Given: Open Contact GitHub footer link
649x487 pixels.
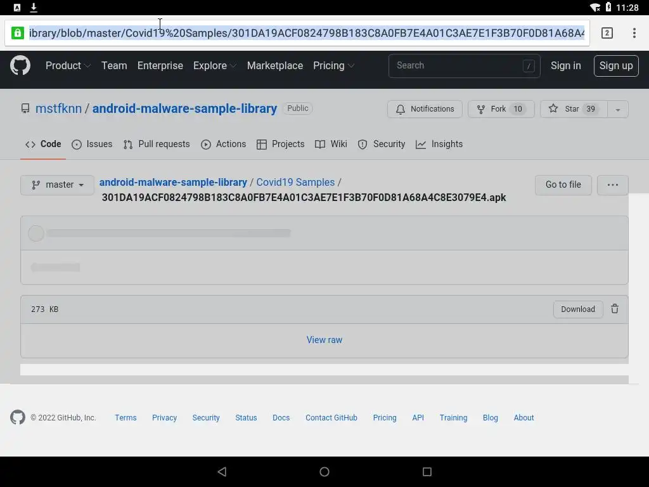Looking at the screenshot, I should pos(331,418).
